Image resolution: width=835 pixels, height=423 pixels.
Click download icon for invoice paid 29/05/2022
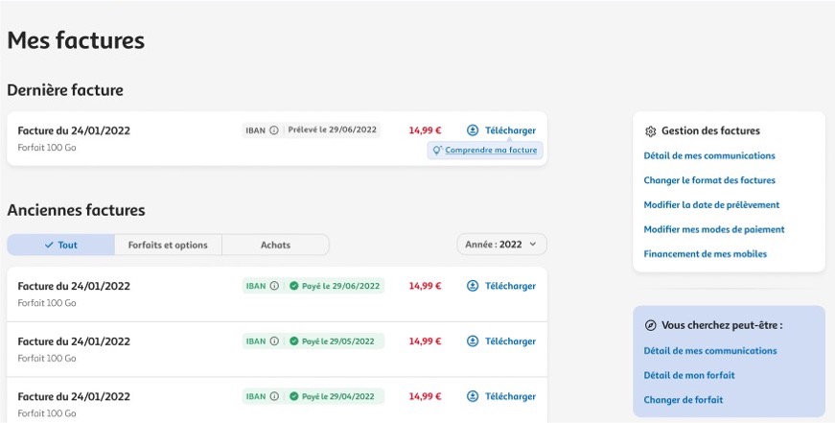pyautogui.click(x=473, y=341)
